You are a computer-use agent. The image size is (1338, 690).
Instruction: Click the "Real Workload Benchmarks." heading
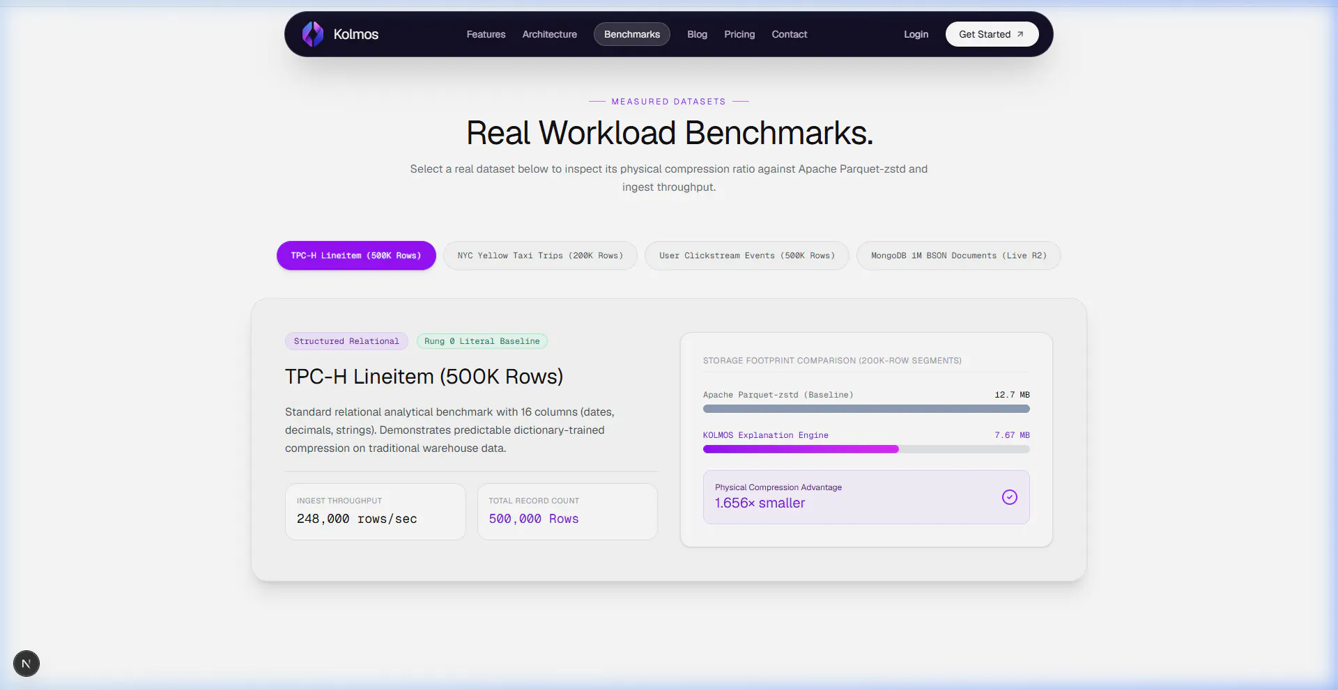pos(669,133)
